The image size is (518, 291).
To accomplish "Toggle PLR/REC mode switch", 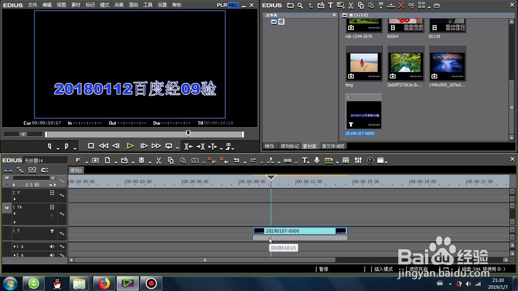I will [x=227, y=5].
